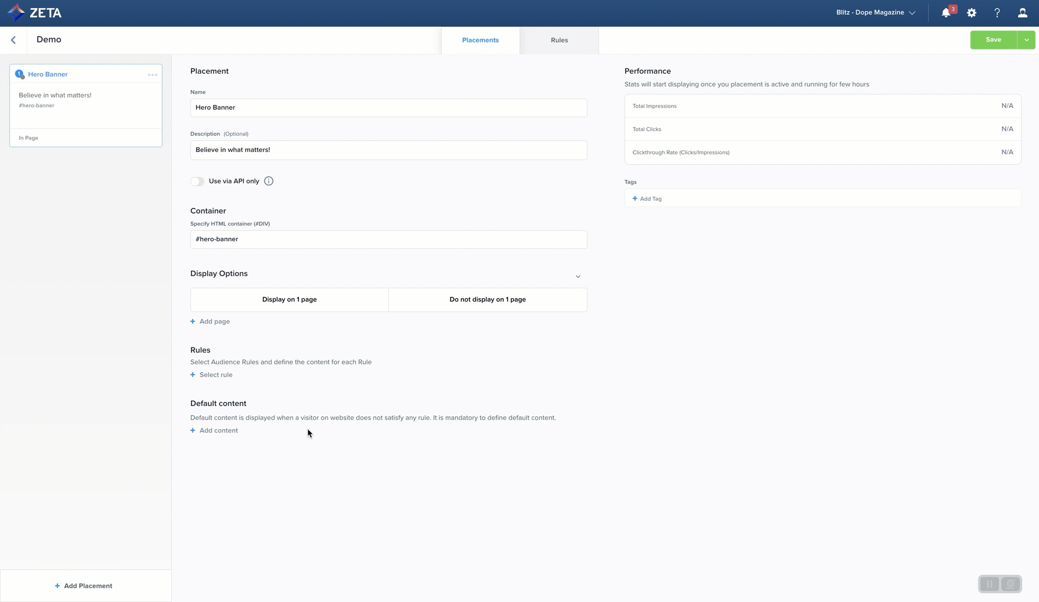1039x602 pixels.
Task: Open Hero Banner three-dot options menu
Action: point(153,75)
